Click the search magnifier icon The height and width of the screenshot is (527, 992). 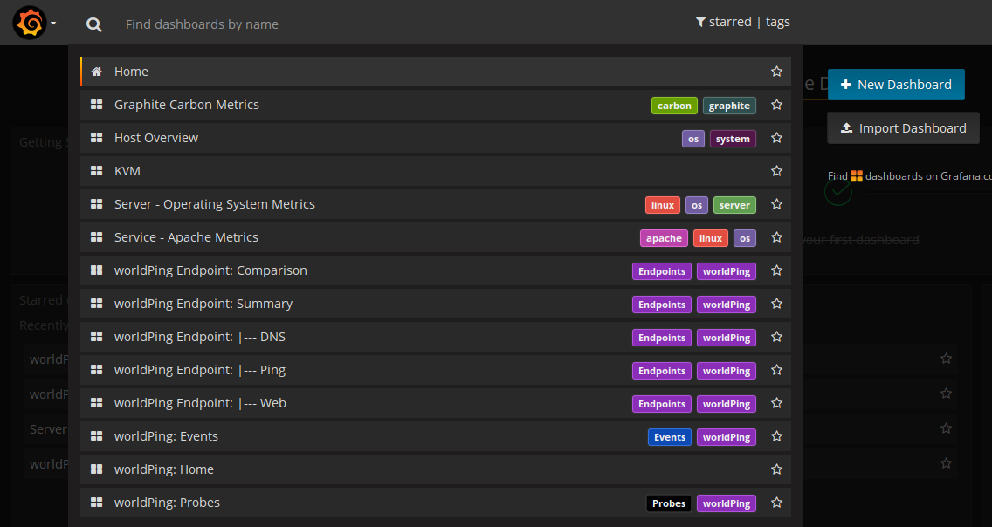click(94, 24)
